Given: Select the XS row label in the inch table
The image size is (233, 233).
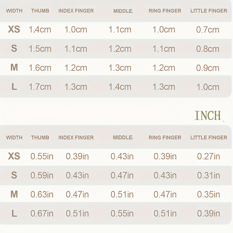Looking at the screenshot, I should [x=14, y=156].
